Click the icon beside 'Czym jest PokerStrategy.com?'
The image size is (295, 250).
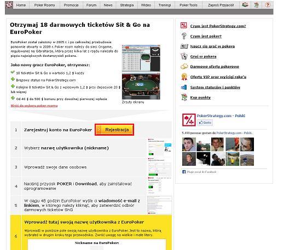184,26
